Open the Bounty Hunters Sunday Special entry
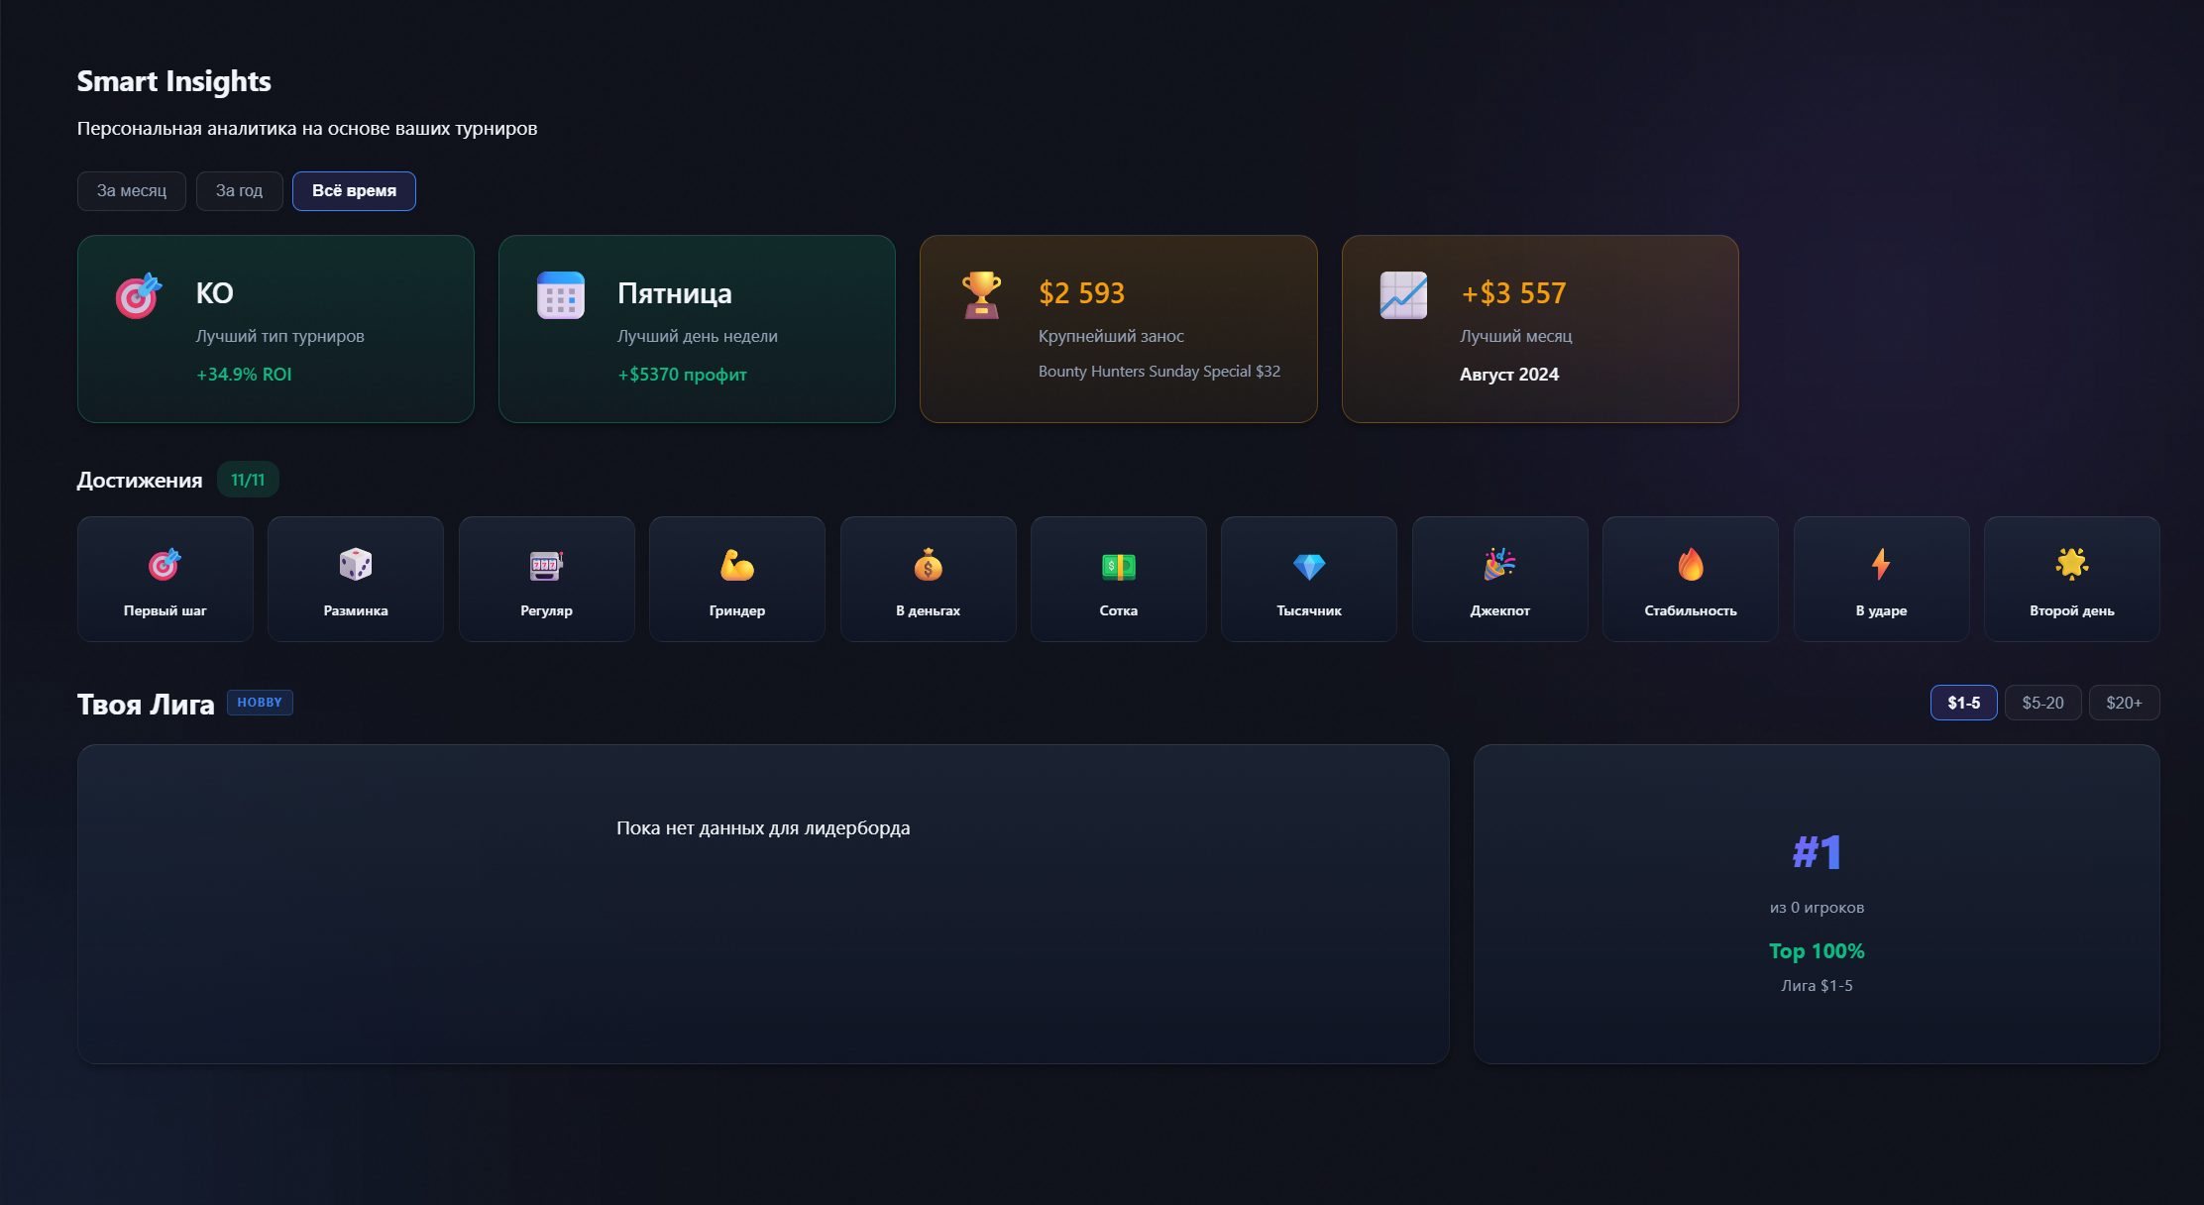 coord(1118,329)
